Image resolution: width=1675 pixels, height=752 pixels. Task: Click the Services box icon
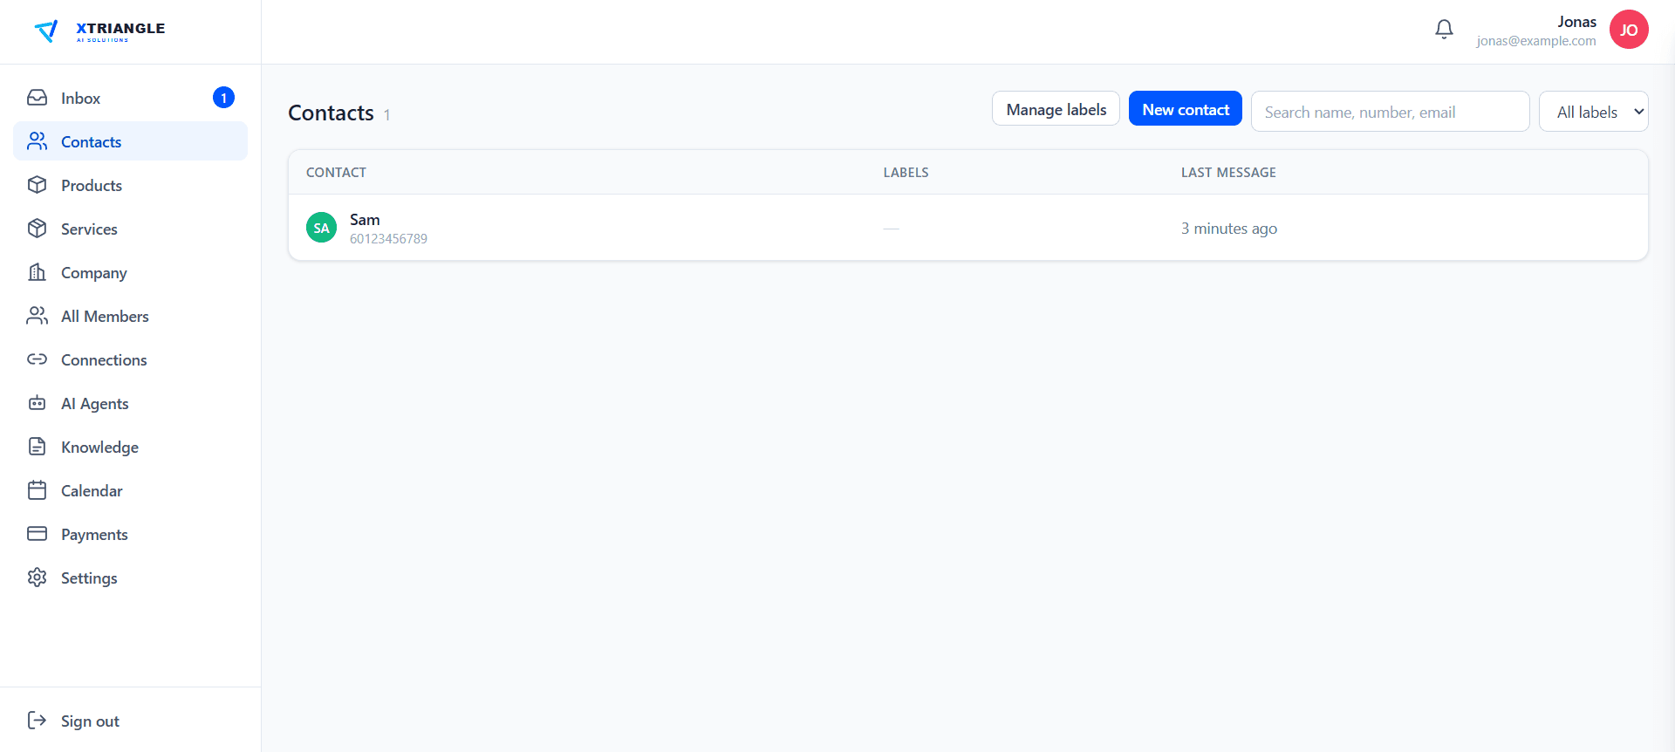tap(37, 229)
